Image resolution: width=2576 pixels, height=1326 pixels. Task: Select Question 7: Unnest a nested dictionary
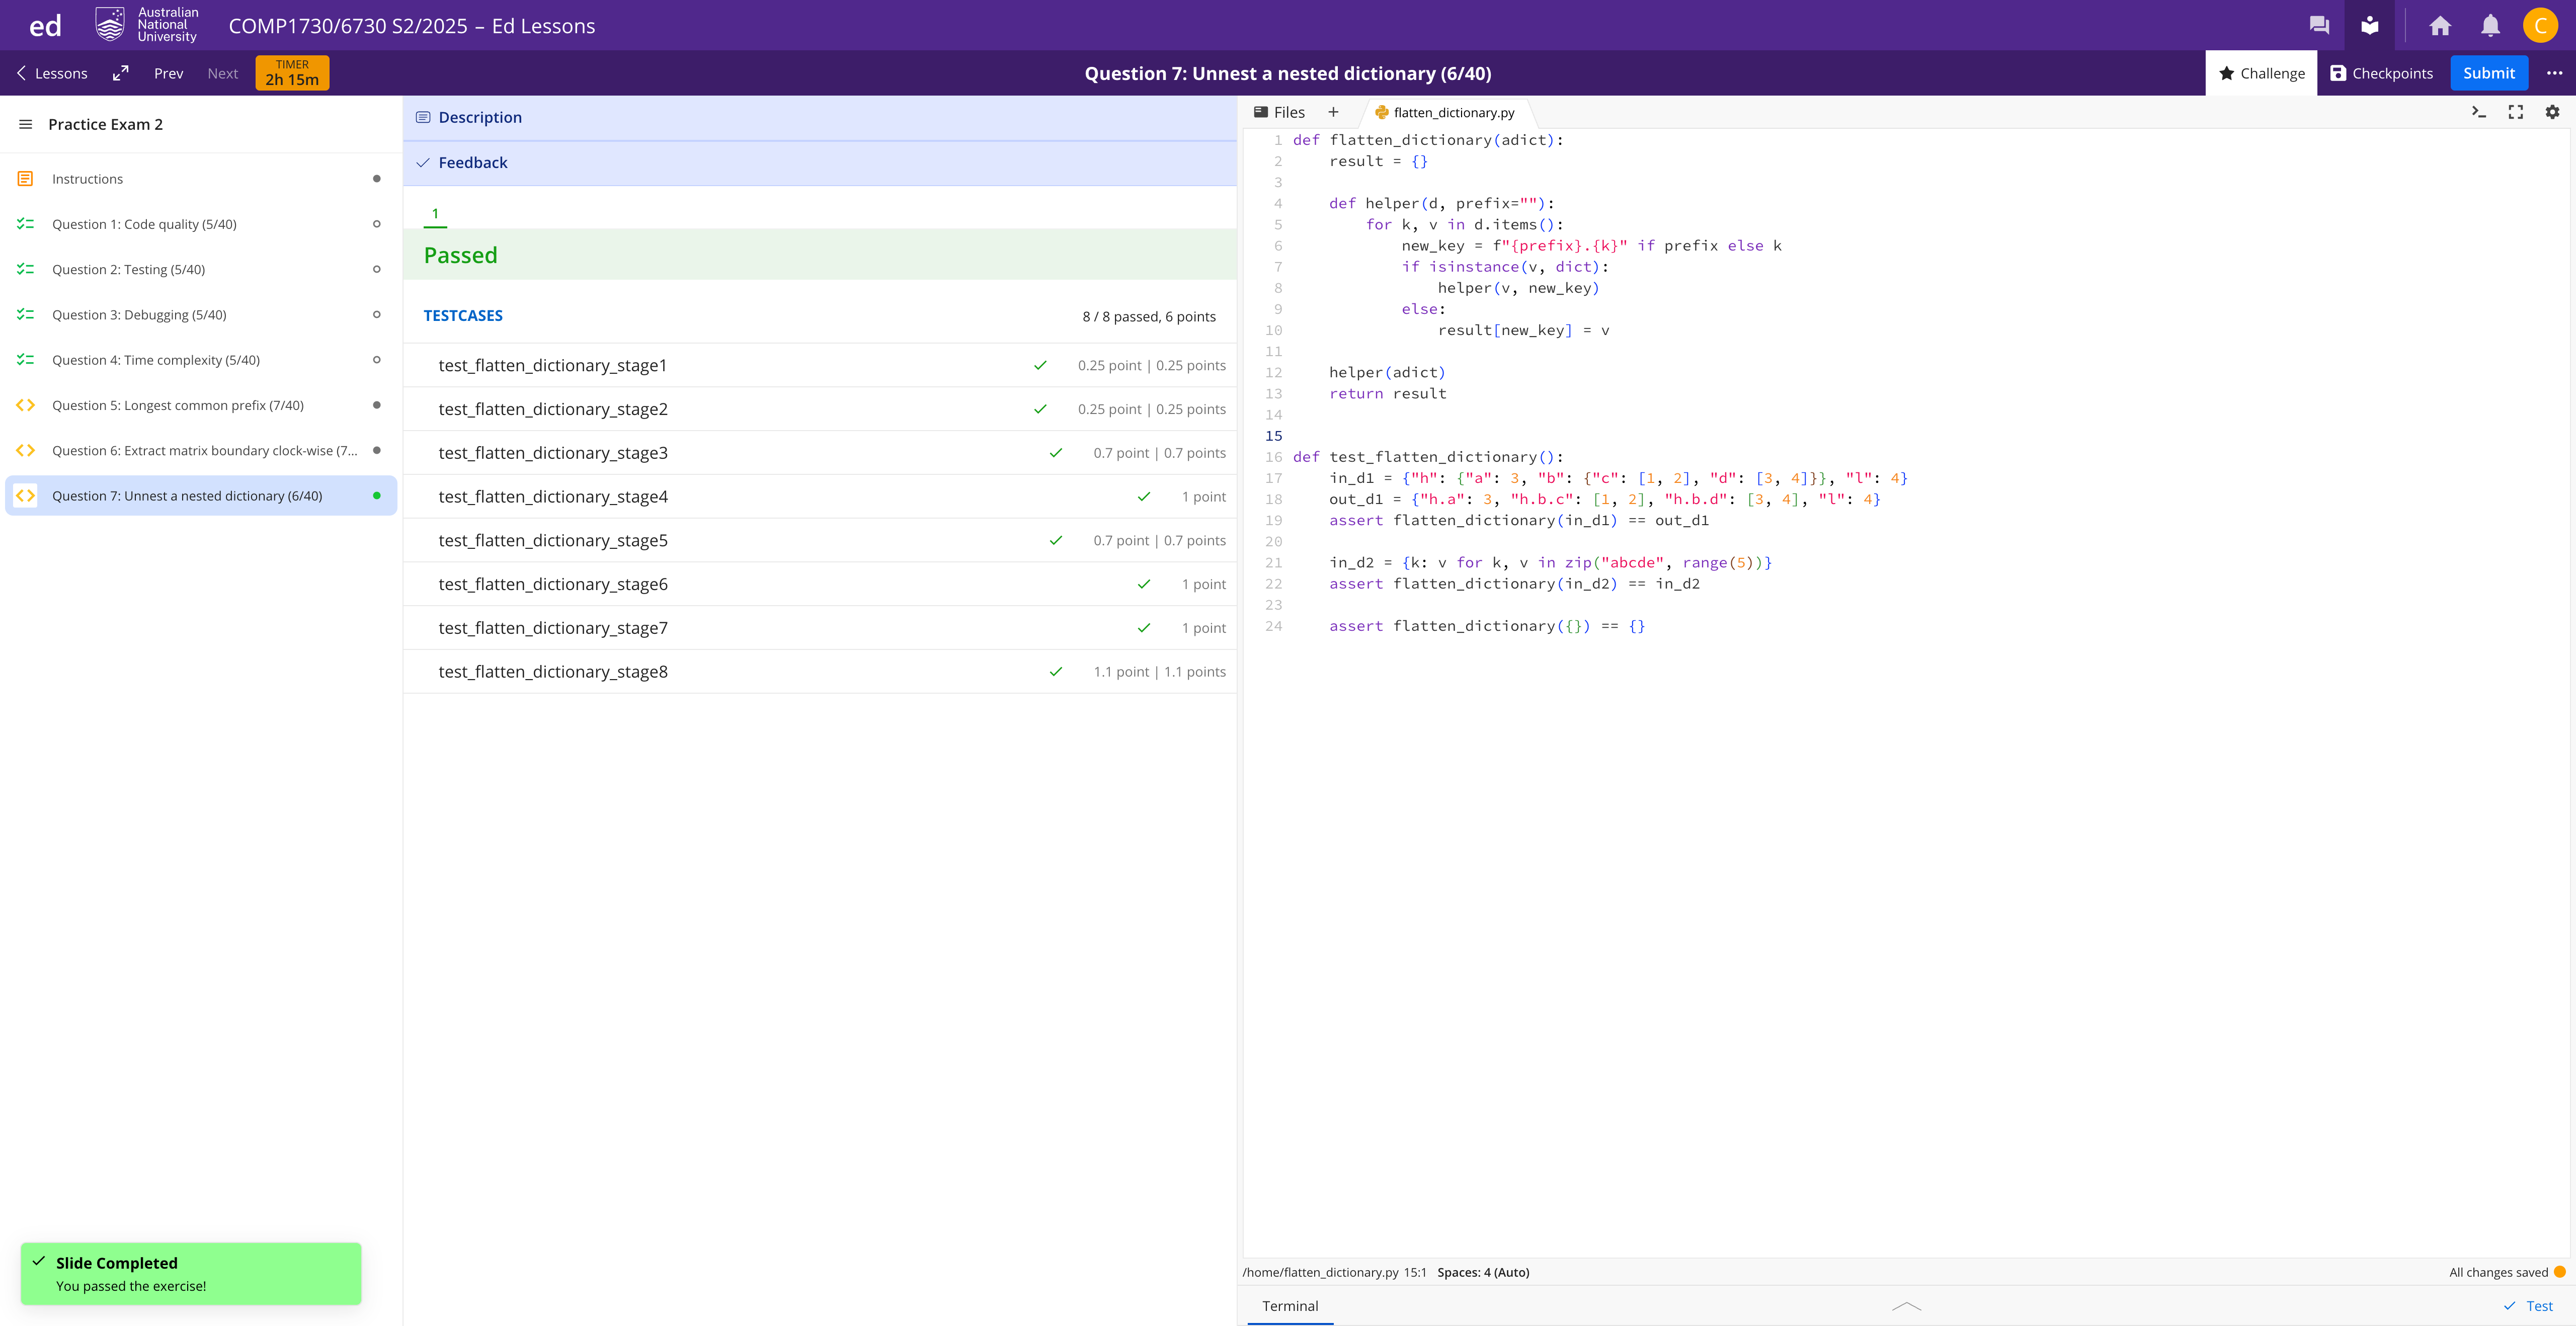pyautogui.click(x=201, y=496)
